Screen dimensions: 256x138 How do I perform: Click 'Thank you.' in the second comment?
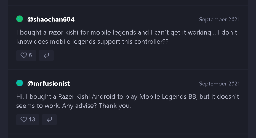coord(115,106)
